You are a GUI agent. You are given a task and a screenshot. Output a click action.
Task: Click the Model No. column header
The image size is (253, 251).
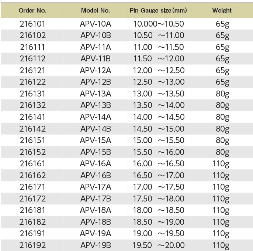coord(96,10)
